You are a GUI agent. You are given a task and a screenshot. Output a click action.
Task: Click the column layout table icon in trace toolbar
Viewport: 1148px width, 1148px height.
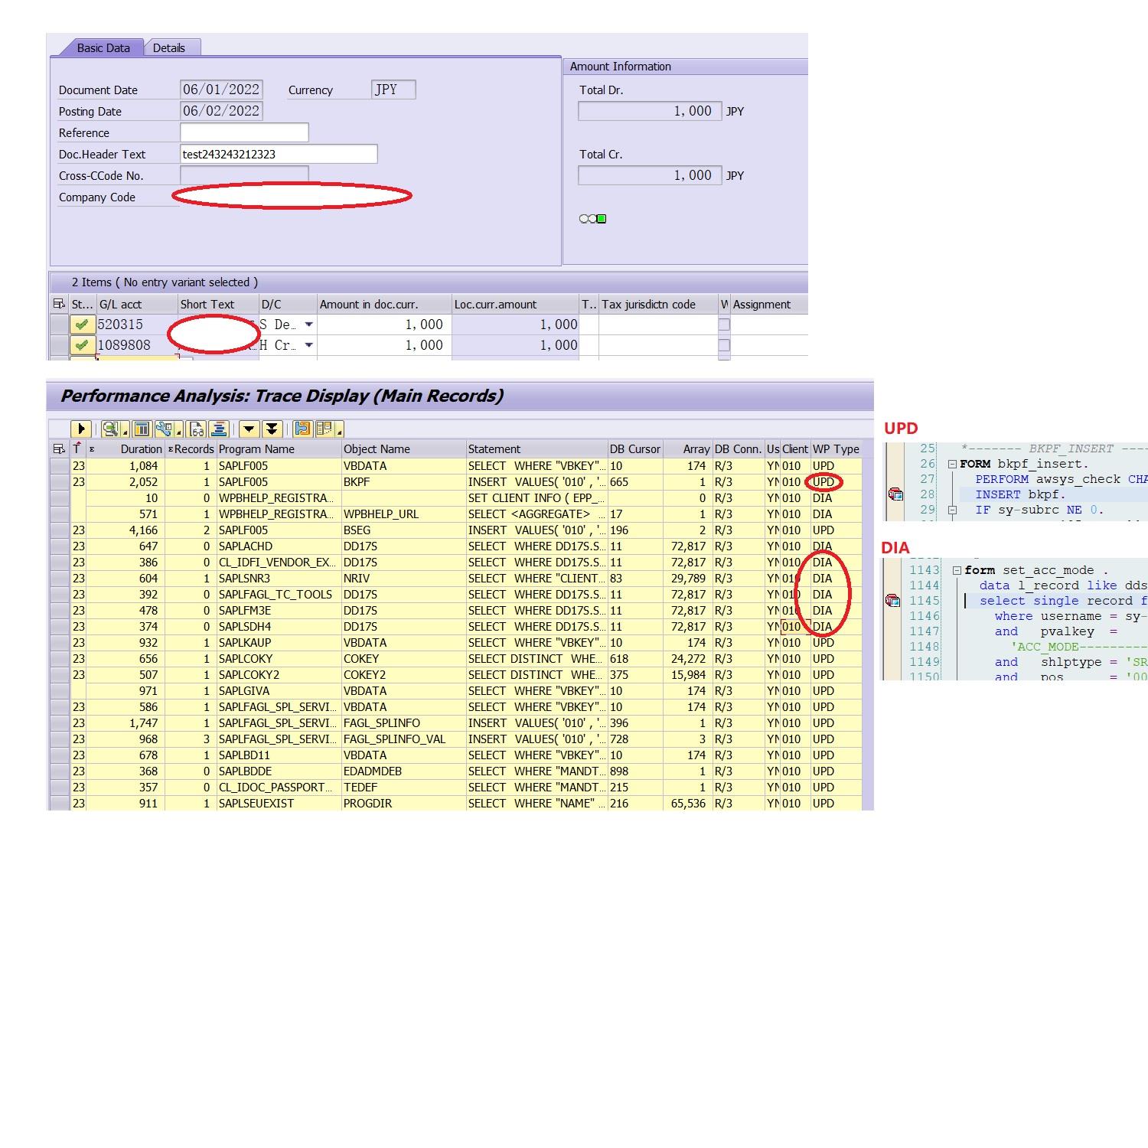coord(142,429)
